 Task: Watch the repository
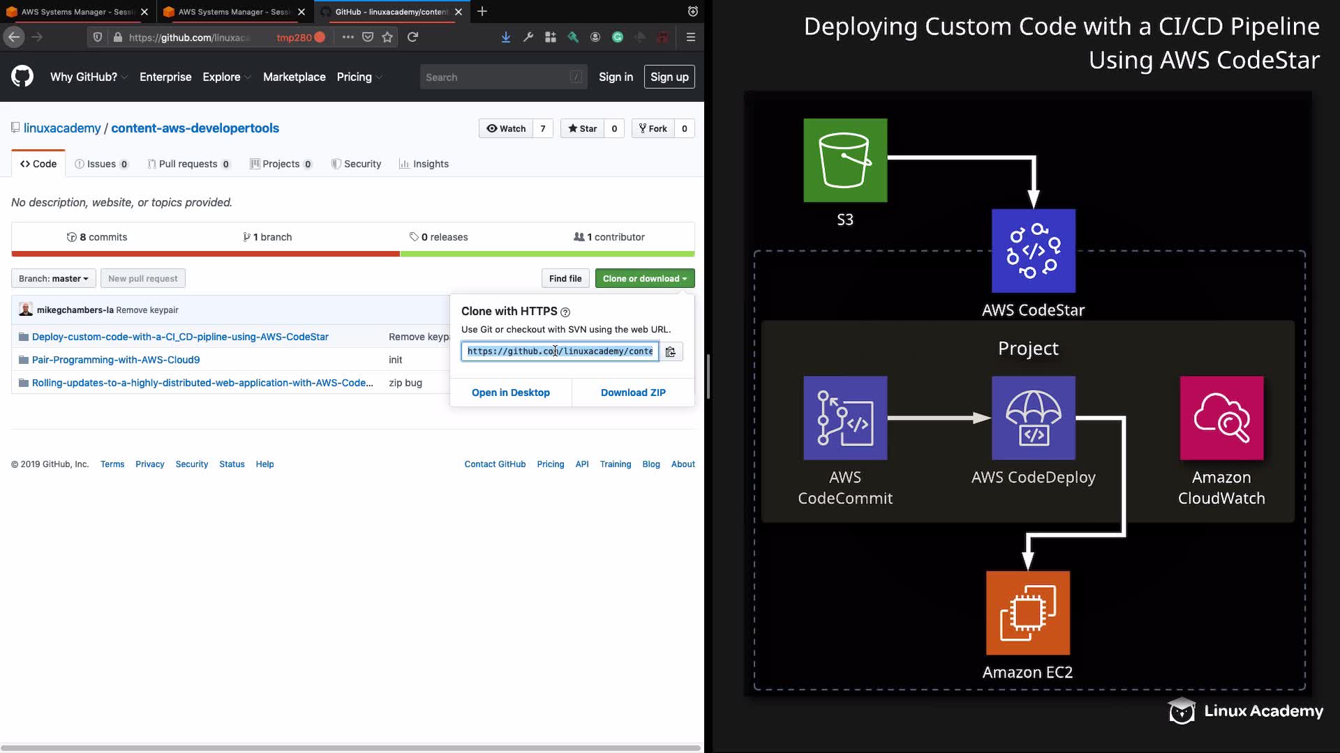coord(506,128)
